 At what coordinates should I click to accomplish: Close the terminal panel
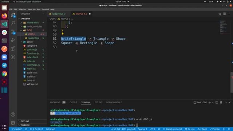click(230, 102)
